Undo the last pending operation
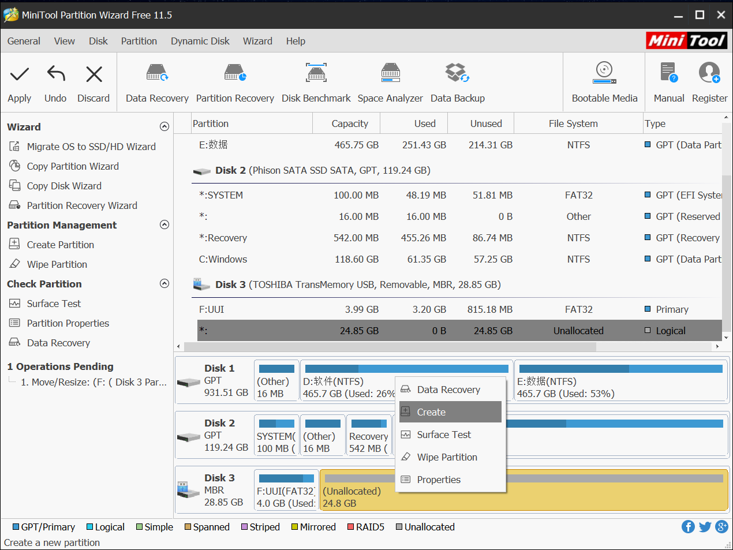 [55, 74]
